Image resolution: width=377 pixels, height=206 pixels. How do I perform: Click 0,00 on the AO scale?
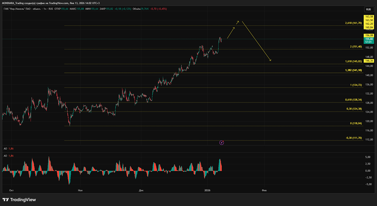(x=368, y=171)
